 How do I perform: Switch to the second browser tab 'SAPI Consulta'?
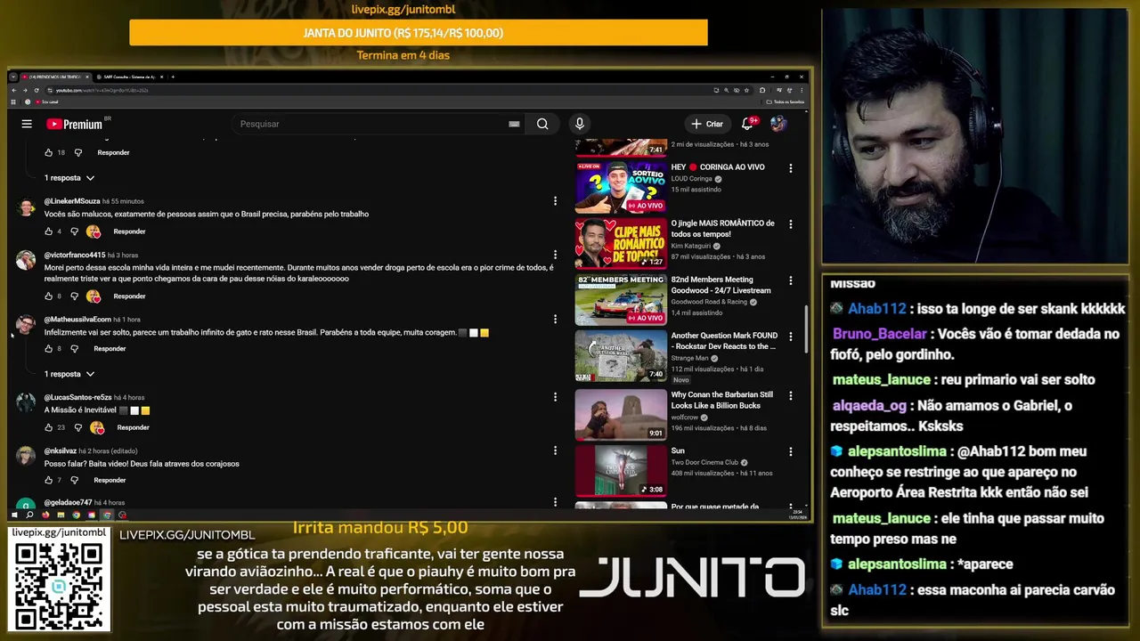(127, 77)
